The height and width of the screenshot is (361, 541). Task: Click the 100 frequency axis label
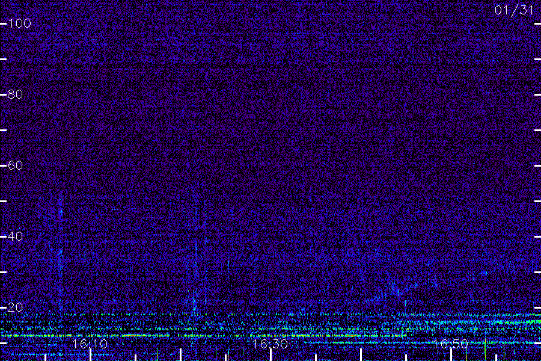coord(19,23)
